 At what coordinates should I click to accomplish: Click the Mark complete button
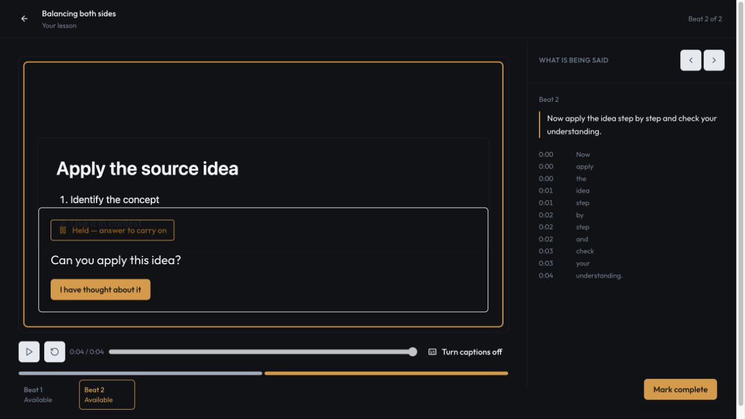(680, 390)
